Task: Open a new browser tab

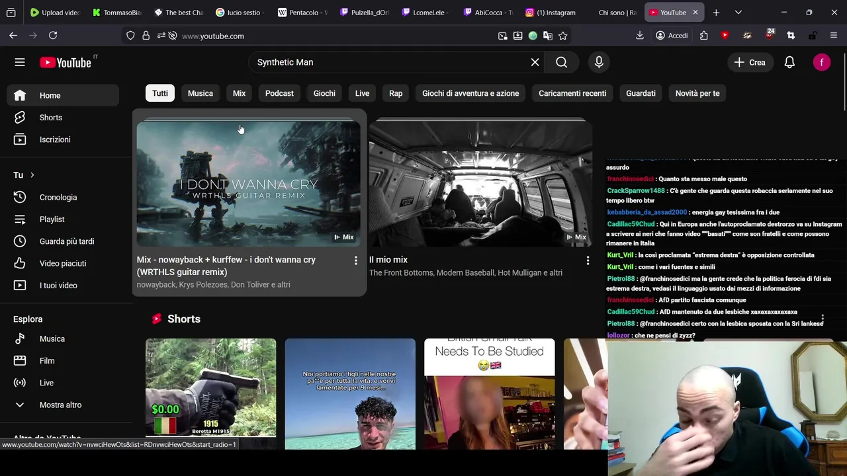Action: pos(716,13)
